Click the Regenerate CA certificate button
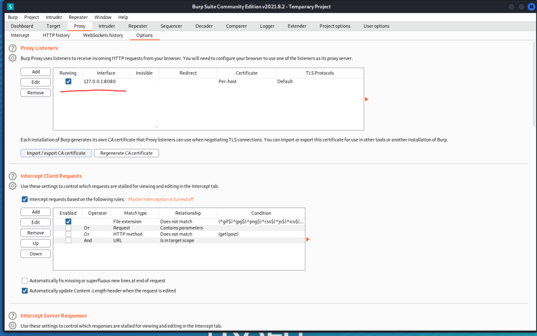The image size is (537, 336). (x=126, y=153)
